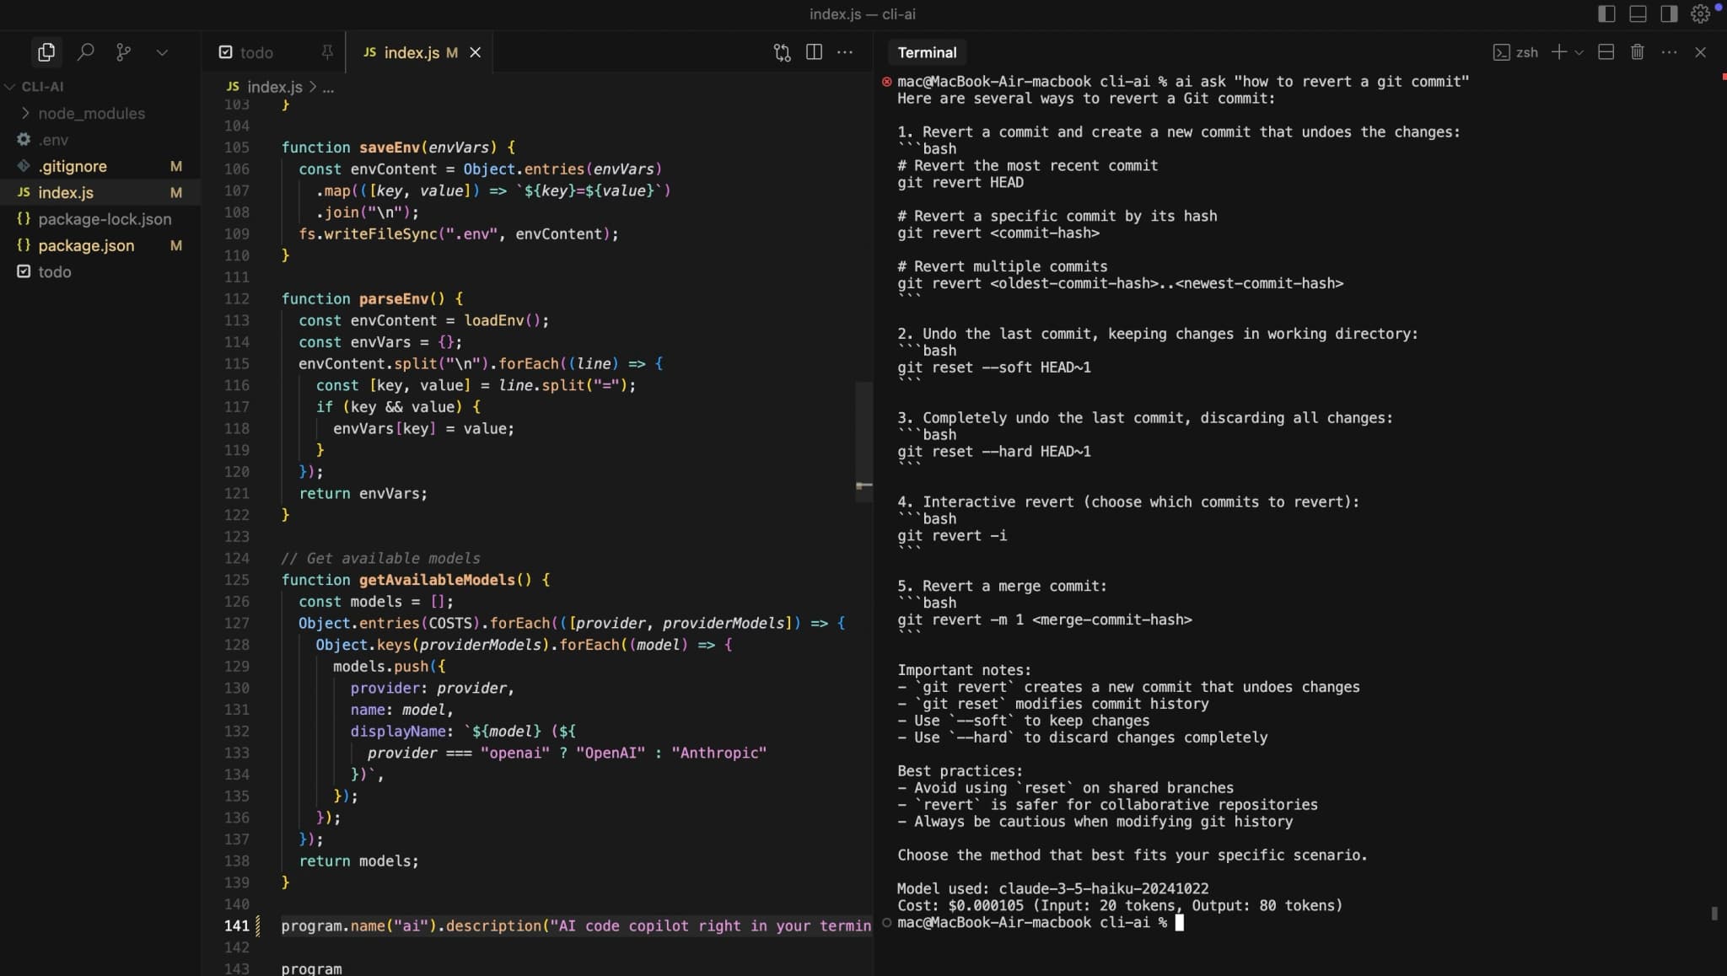Open the launch profile dropdown arrow
Screen dimensions: 1727x976
point(1579,52)
